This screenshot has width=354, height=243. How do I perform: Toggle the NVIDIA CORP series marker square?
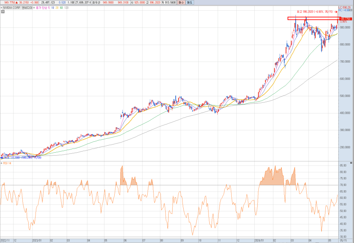point(1,8)
